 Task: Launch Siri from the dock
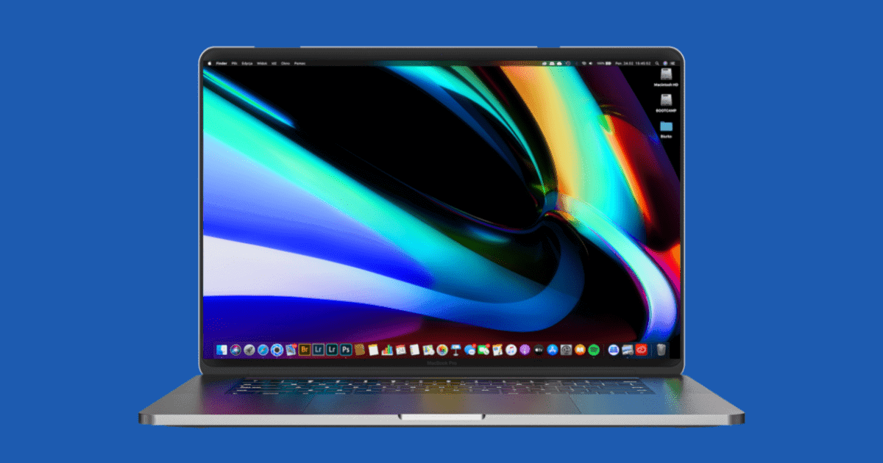(236, 350)
